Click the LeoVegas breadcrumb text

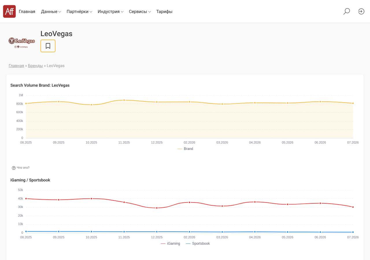click(55, 66)
